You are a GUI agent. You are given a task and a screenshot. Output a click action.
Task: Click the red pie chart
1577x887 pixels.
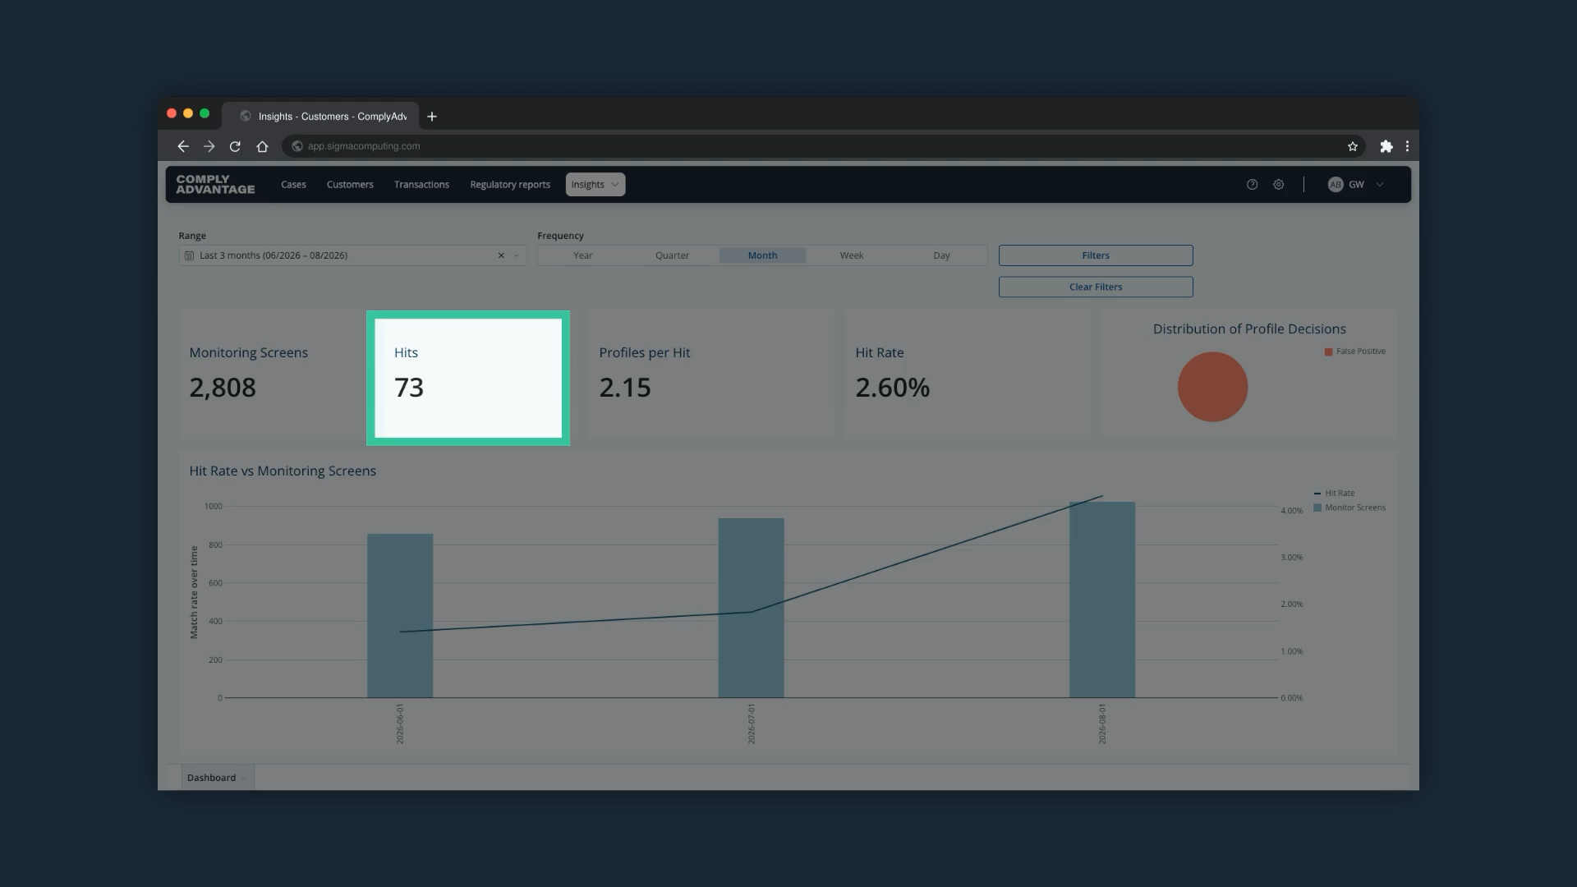pos(1212,387)
